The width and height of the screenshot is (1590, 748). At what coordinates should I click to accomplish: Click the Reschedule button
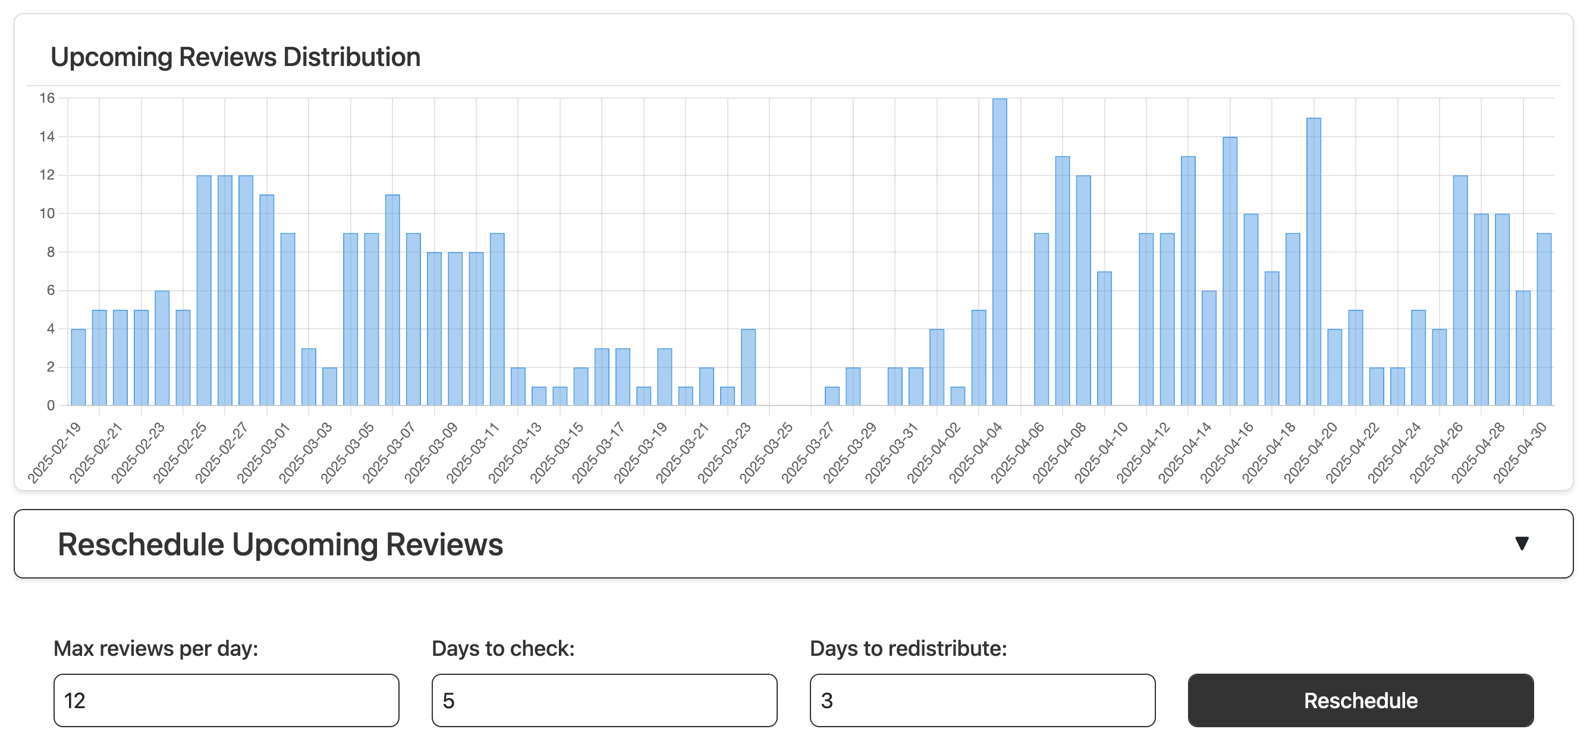click(1360, 700)
